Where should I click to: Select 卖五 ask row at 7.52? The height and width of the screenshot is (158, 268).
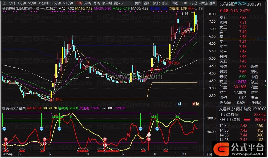click(x=242, y=18)
